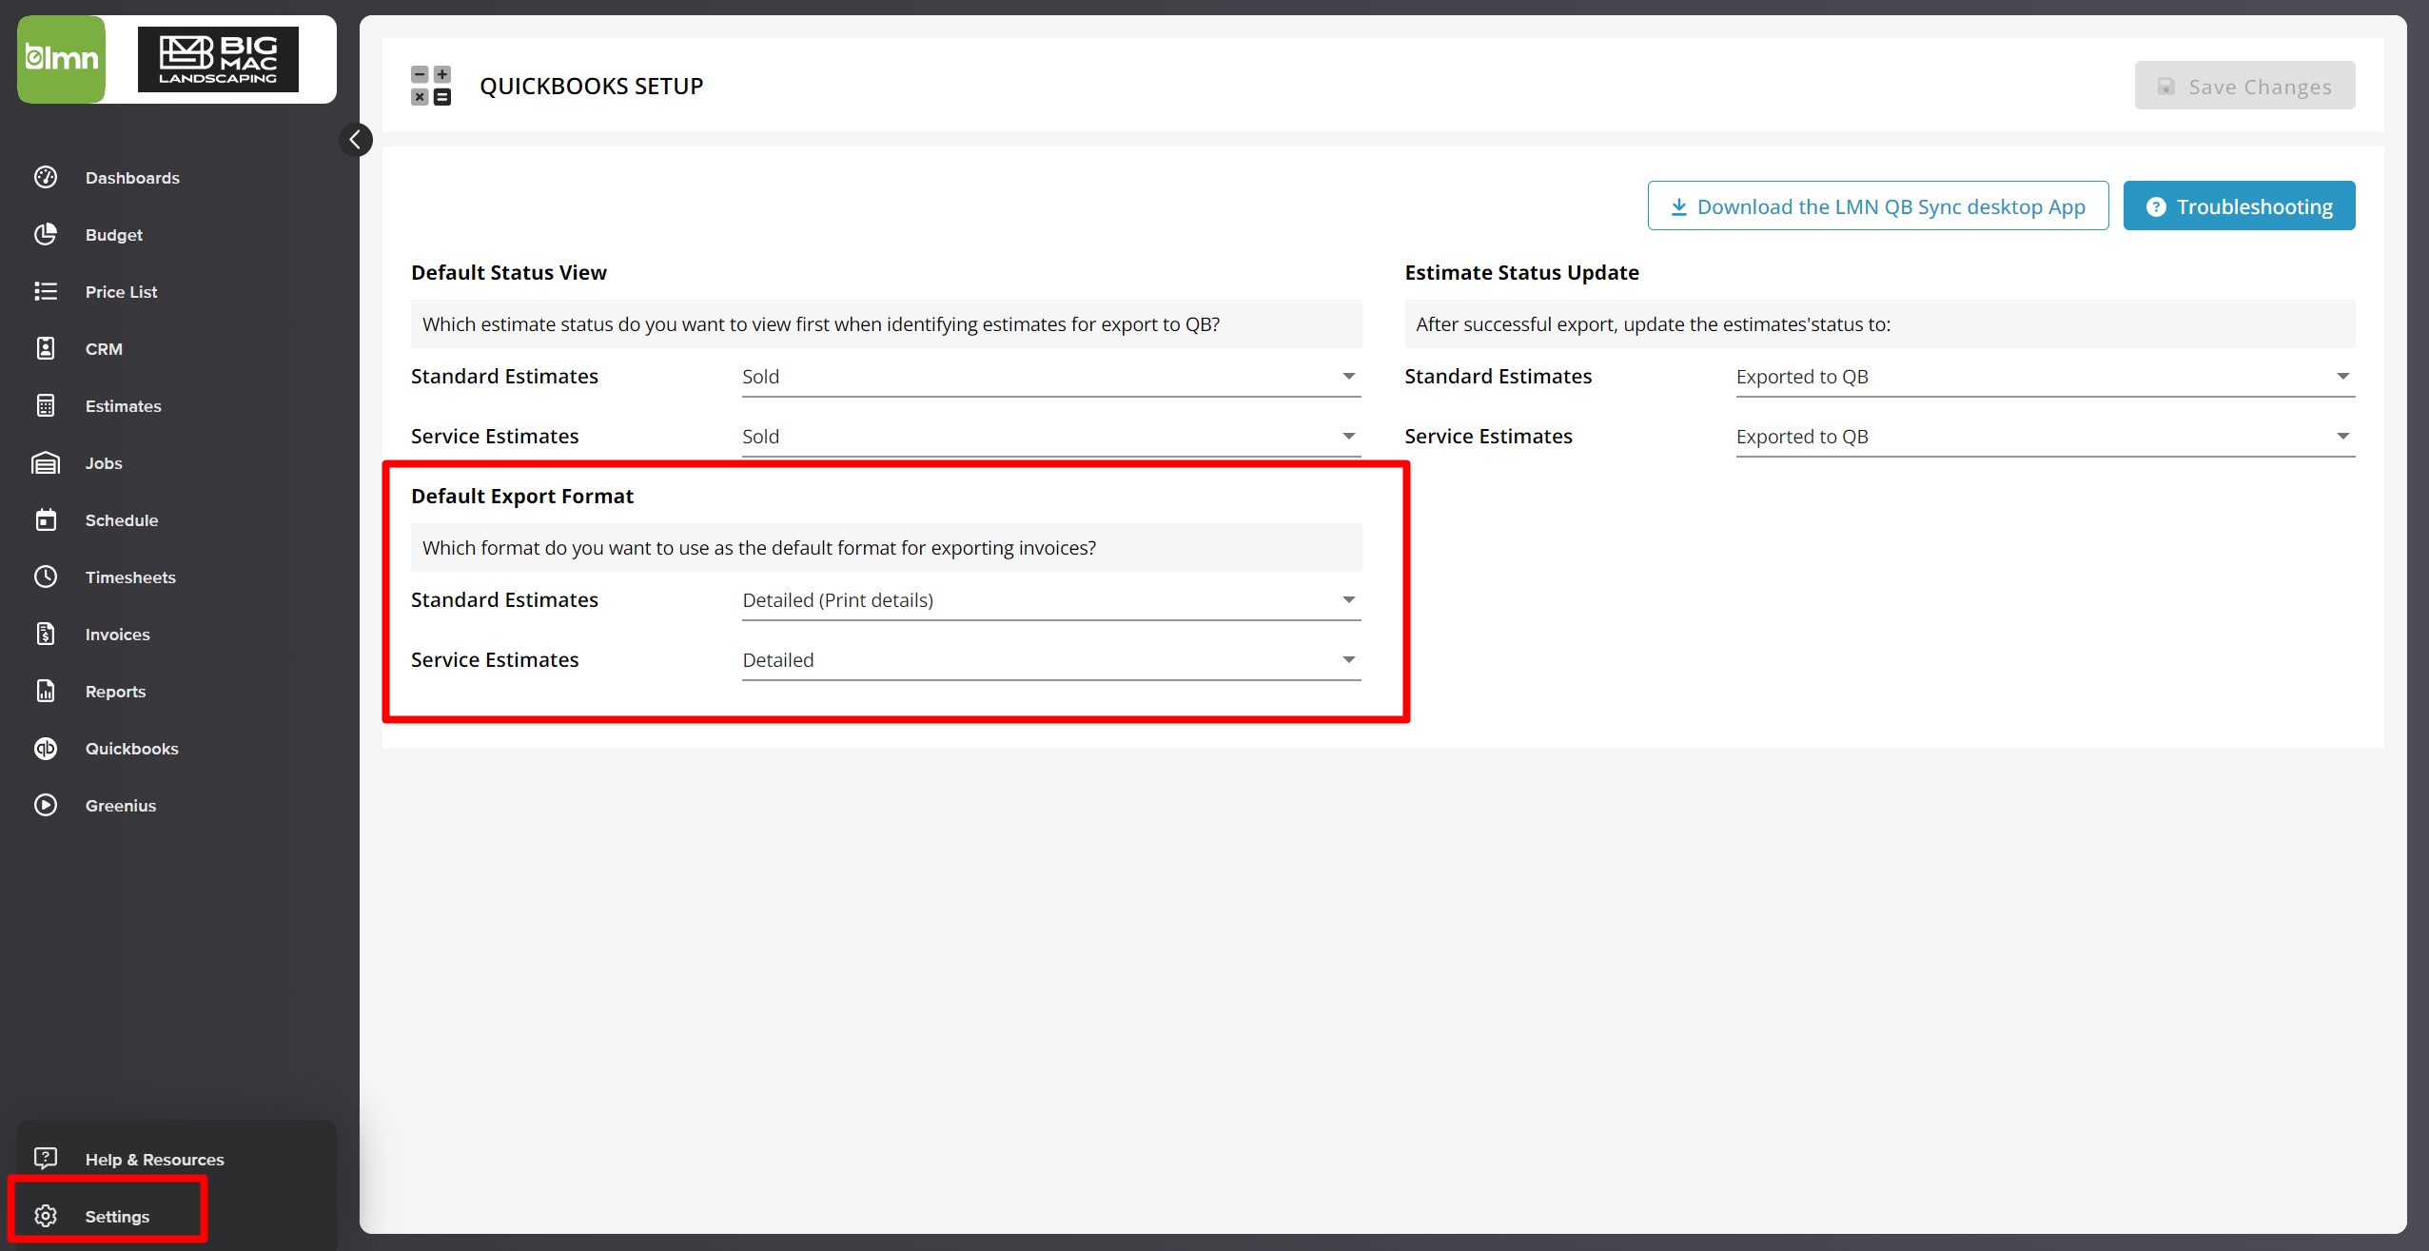Click arrow beside Standard Estimates Exported to QB
Image resolution: width=2429 pixels, height=1251 pixels.
2342,377
